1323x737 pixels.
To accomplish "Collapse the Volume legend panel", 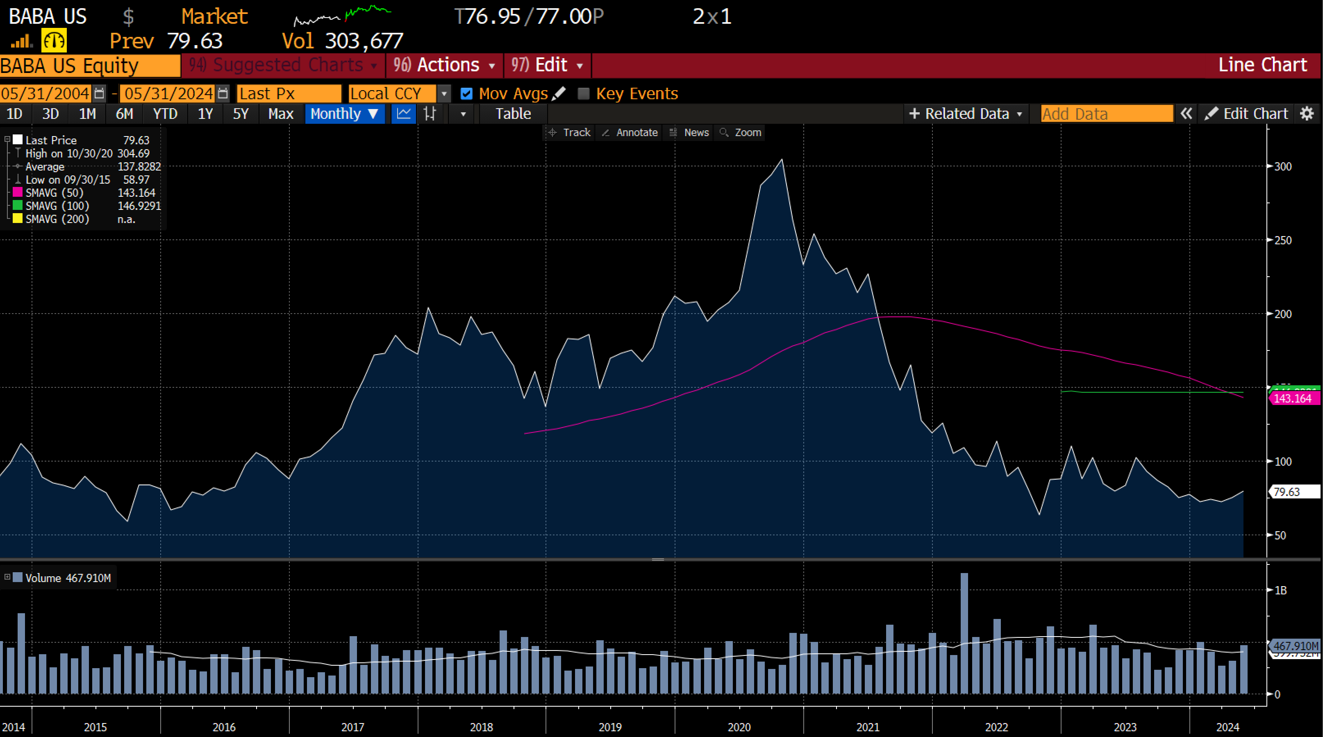I will [x=7, y=577].
